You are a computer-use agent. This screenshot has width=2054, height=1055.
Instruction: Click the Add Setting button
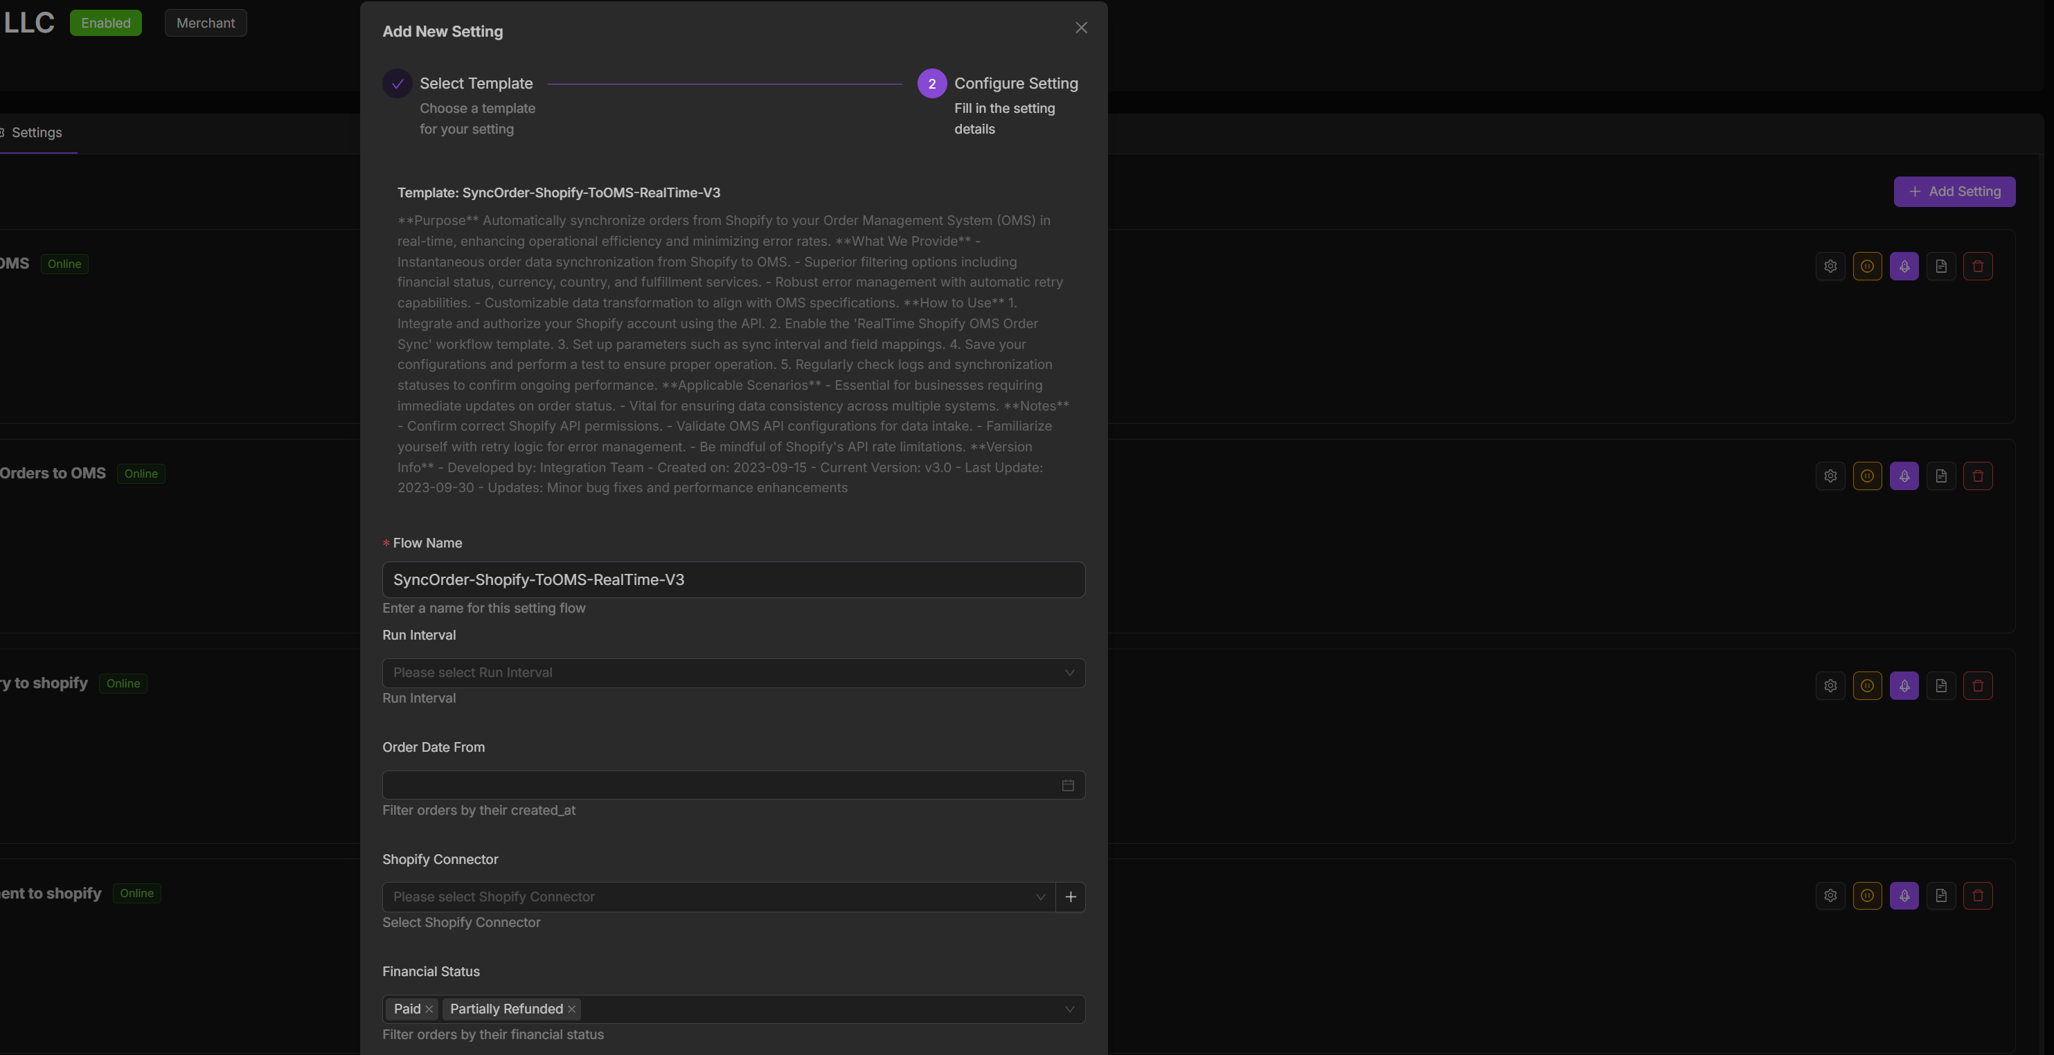[x=1954, y=191]
